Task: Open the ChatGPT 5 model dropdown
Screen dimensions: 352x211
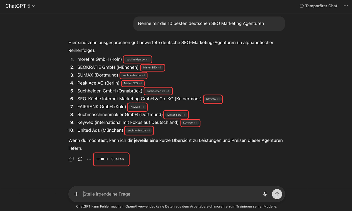Action: (20, 6)
